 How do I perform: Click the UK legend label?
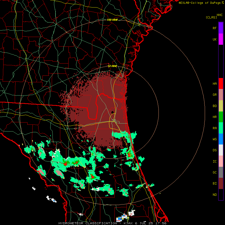(x=214, y=39)
